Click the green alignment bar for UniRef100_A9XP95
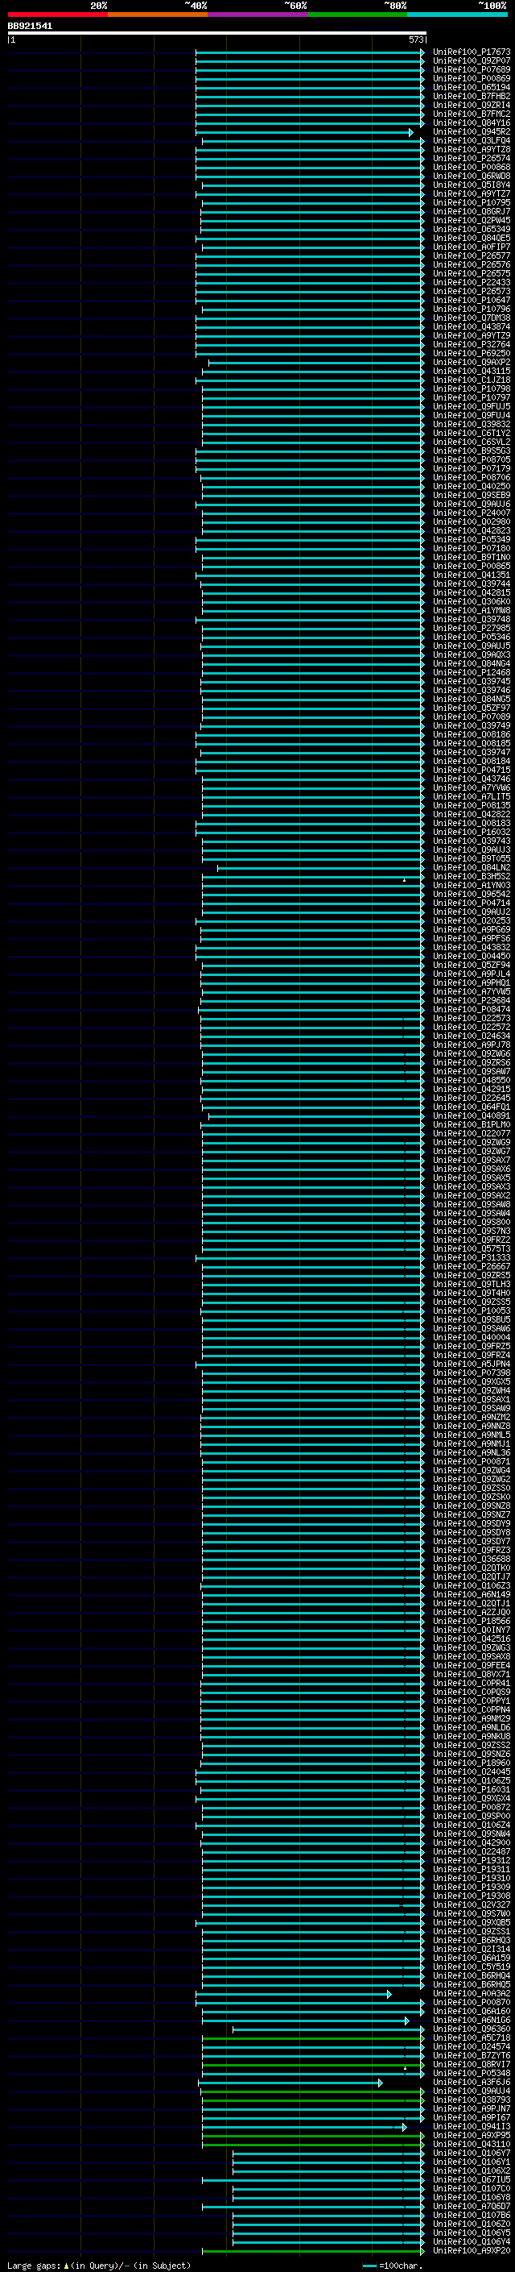Screen dimensions: 515x2272 click(x=312, y=2135)
